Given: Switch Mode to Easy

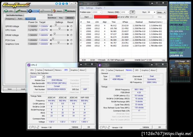Looking at the screenshot, I should point(61,18).
